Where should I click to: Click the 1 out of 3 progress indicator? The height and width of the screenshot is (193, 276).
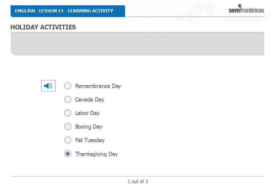[x=138, y=182]
